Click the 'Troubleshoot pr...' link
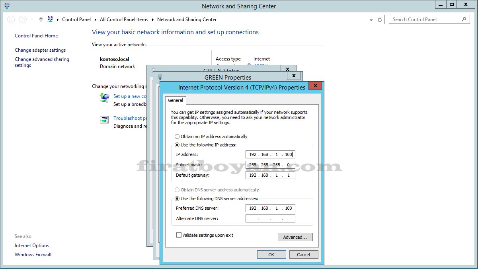This screenshot has width=478, height=269. (x=130, y=118)
